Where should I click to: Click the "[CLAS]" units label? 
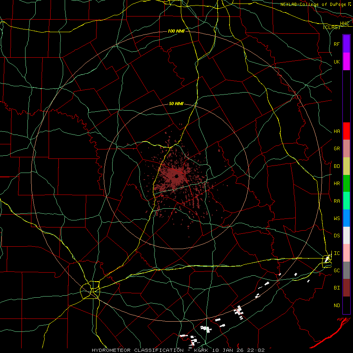[331, 27]
